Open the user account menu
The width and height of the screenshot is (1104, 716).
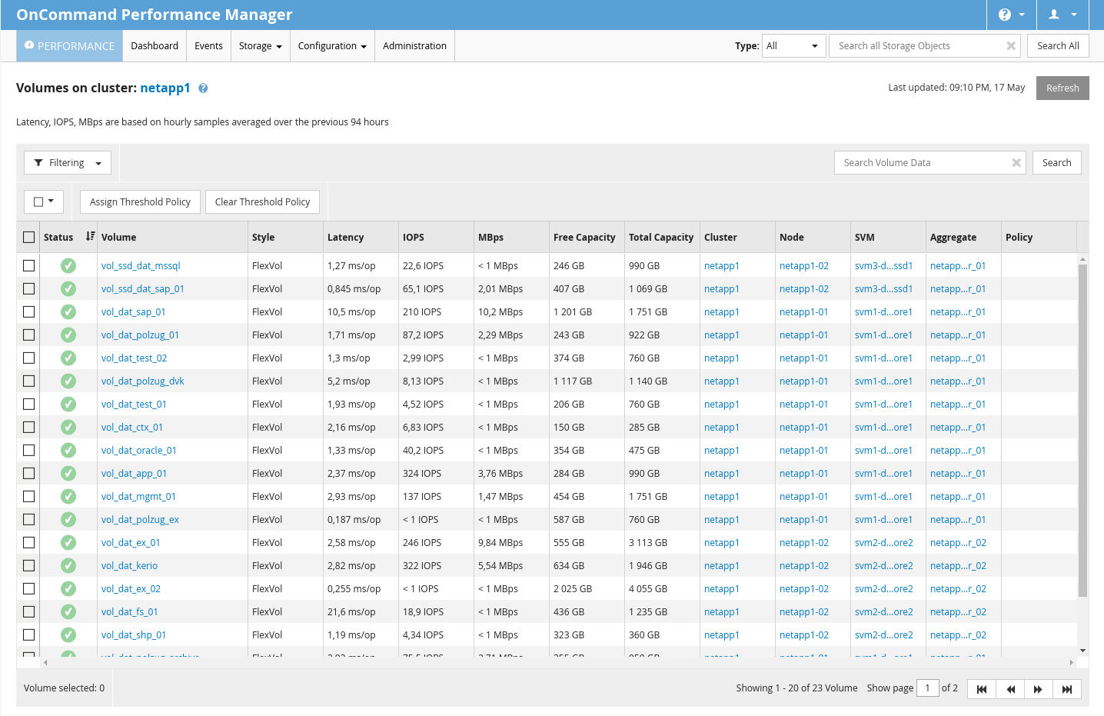pos(1062,15)
